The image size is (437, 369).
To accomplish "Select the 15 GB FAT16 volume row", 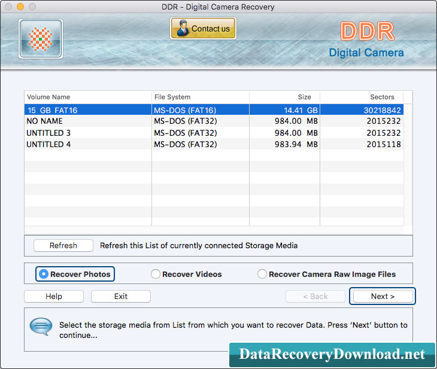I will [x=214, y=109].
